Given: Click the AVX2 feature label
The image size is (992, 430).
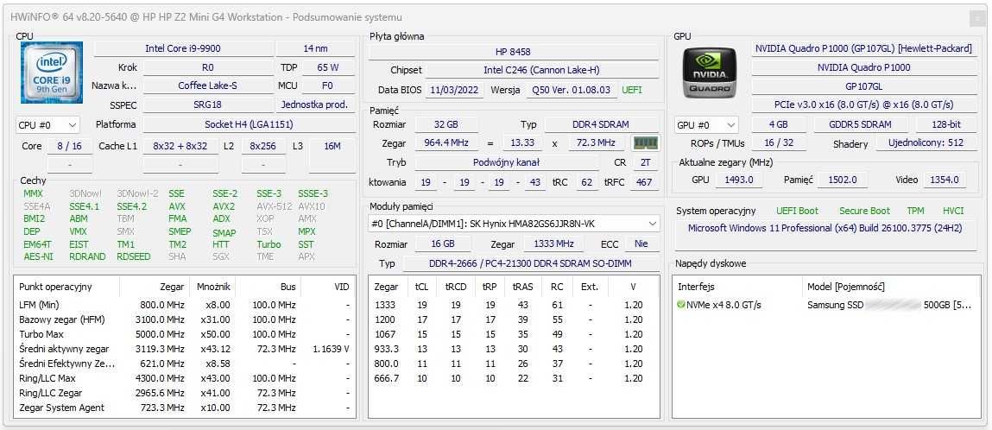Looking at the screenshot, I should click(224, 206).
